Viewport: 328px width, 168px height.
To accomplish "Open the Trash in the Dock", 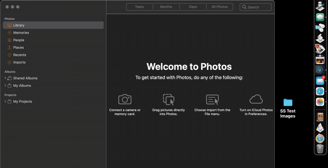I will tap(320, 149).
